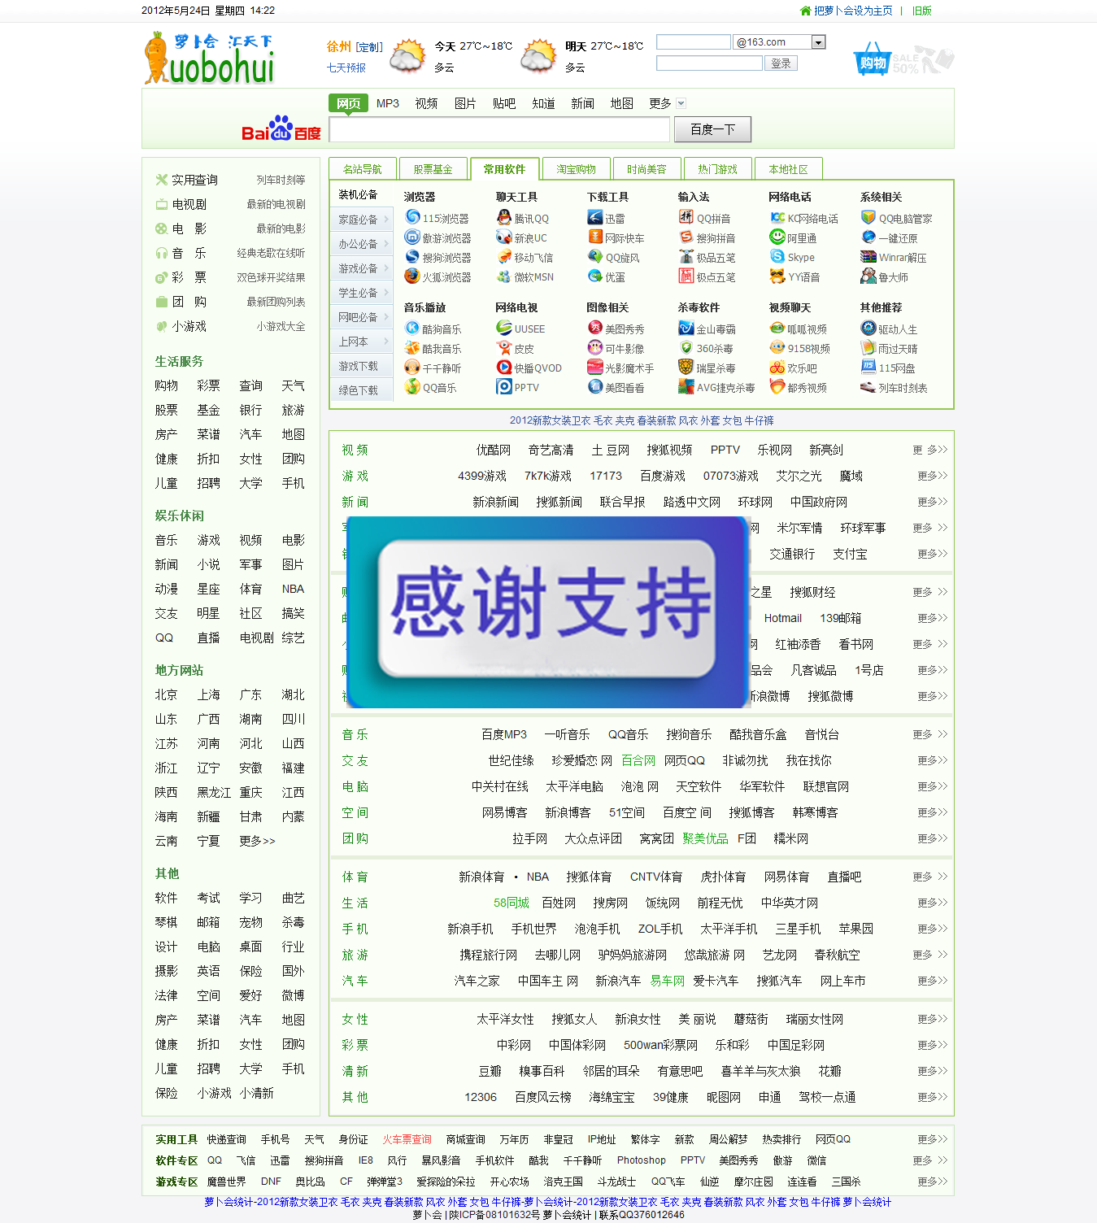
Task: Expand the 上网本 side category
Action: point(363,342)
